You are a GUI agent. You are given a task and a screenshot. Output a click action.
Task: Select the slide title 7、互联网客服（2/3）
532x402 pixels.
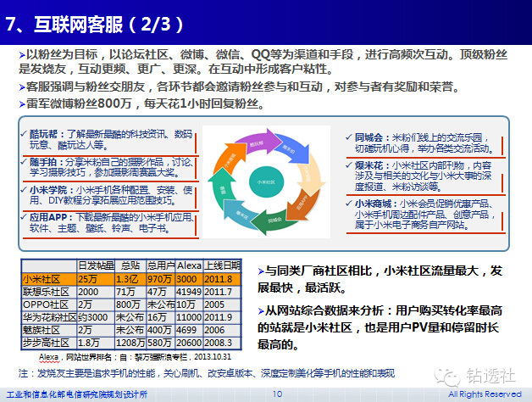point(94,24)
